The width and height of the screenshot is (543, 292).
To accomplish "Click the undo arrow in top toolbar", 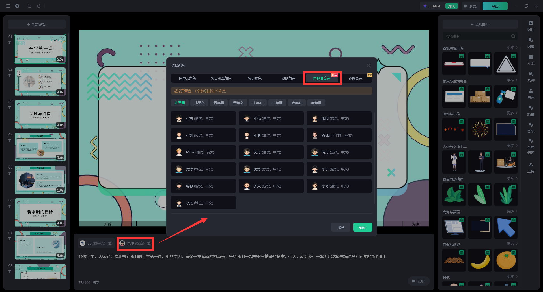I will click(30, 6).
